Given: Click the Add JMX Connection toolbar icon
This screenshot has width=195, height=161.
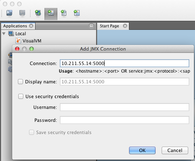Looking at the screenshot, I should [51, 13].
